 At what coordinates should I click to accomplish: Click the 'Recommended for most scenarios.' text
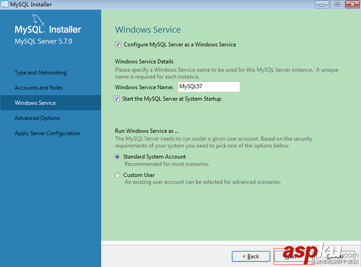(x=167, y=164)
